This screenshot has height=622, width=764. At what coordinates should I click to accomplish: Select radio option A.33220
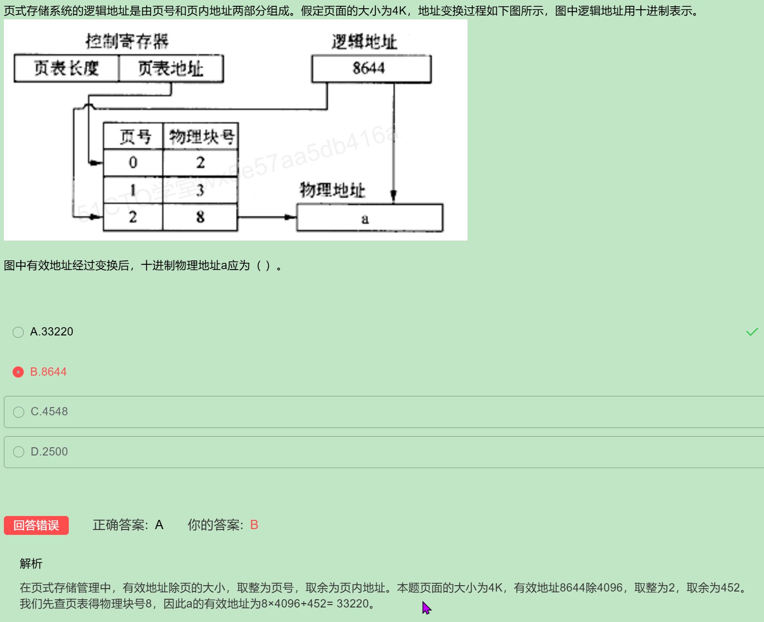(18, 332)
